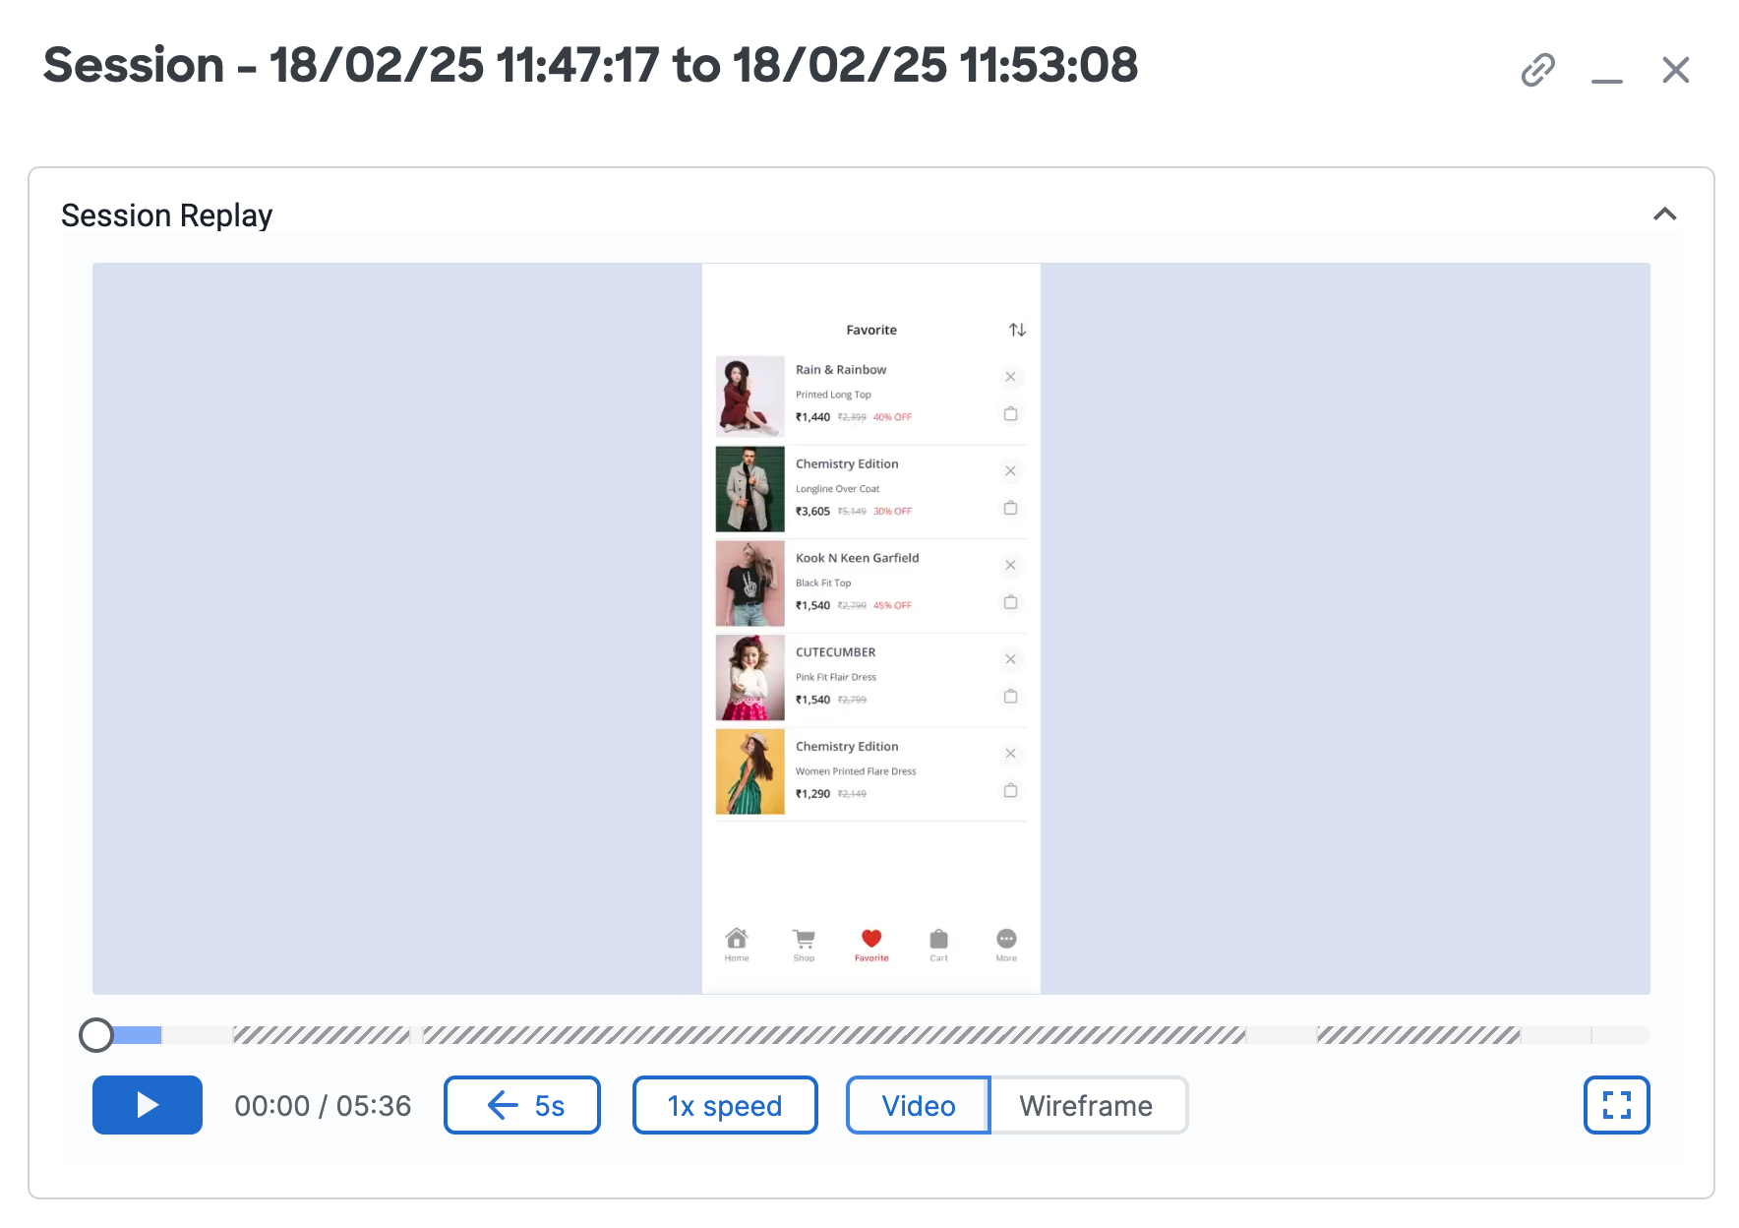Select the Video view mode
Image resolution: width=1739 pixels, height=1228 pixels.
918,1105
